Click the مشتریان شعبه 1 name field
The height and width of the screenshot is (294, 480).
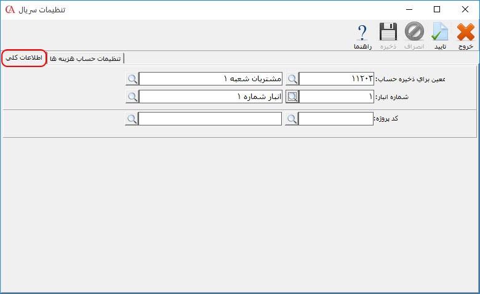[x=210, y=79]
